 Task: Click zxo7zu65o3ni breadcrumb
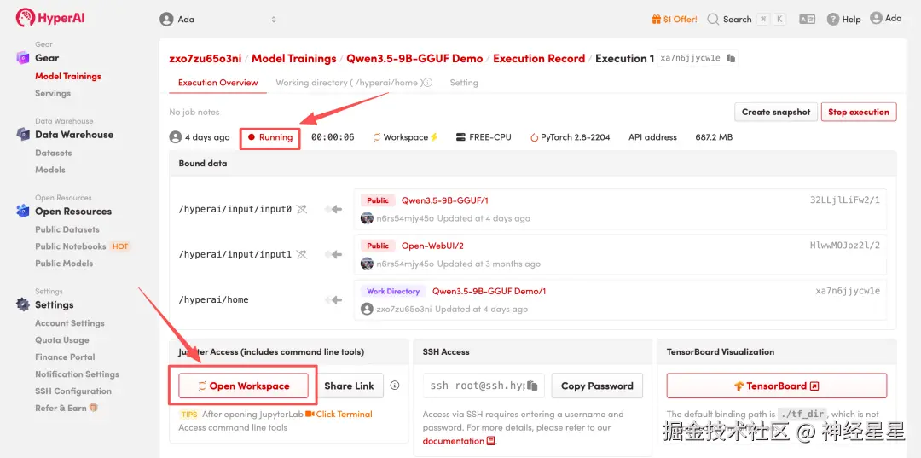pyautogui.click(x=205, y=59)
